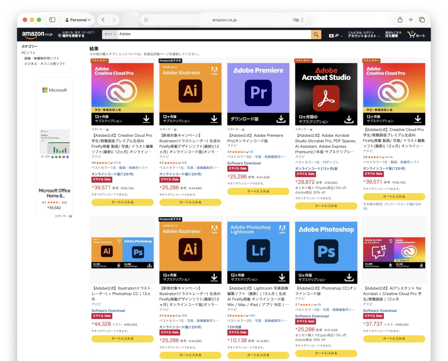Open the Adobe Acrobat Studio product image
This screenshot has height=361, width=448.
(x=326, y=94)
